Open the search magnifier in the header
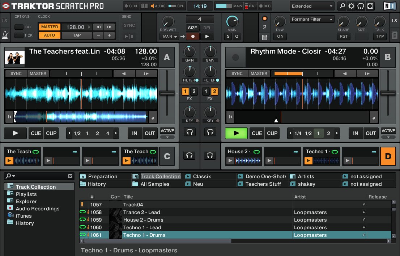The image size is (400, 256). 342,6
